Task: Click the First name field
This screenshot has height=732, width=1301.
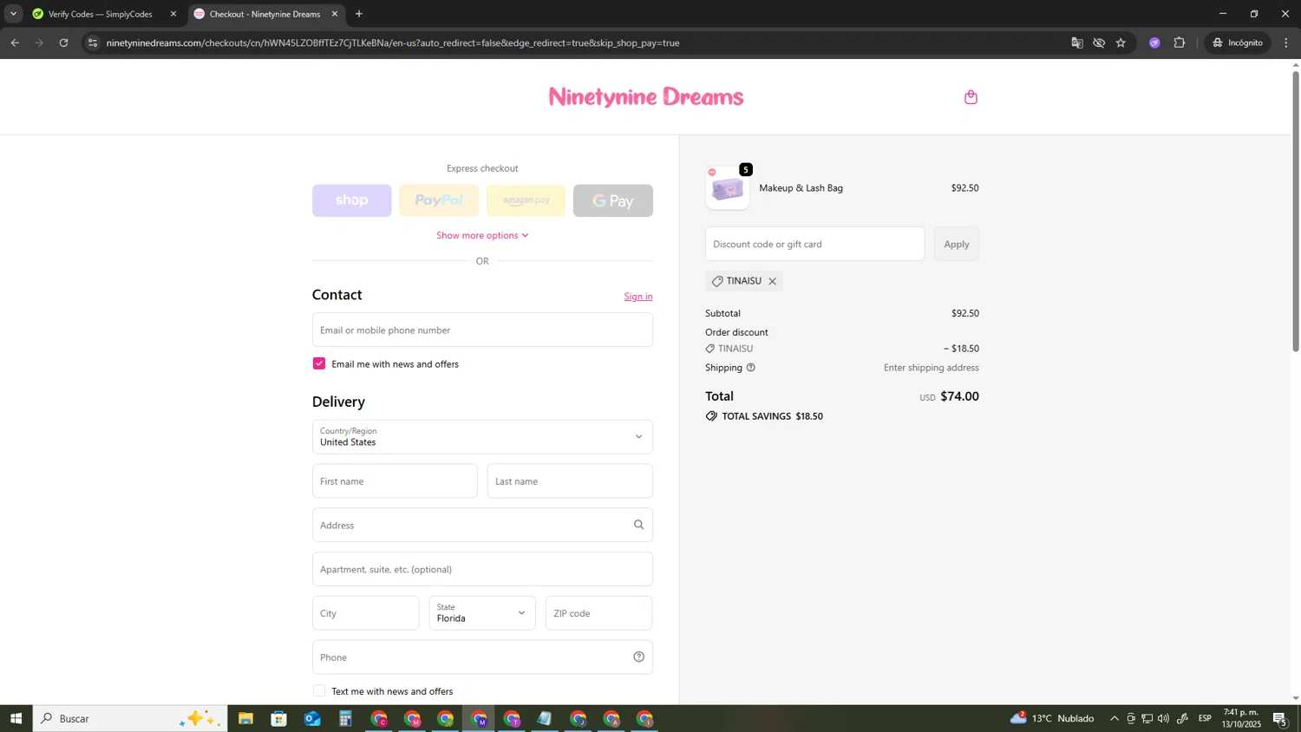Action: pos(395,480)
